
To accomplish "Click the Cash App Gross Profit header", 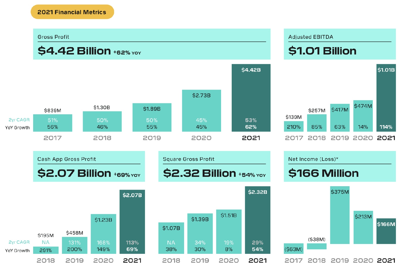I will point(89,166).
